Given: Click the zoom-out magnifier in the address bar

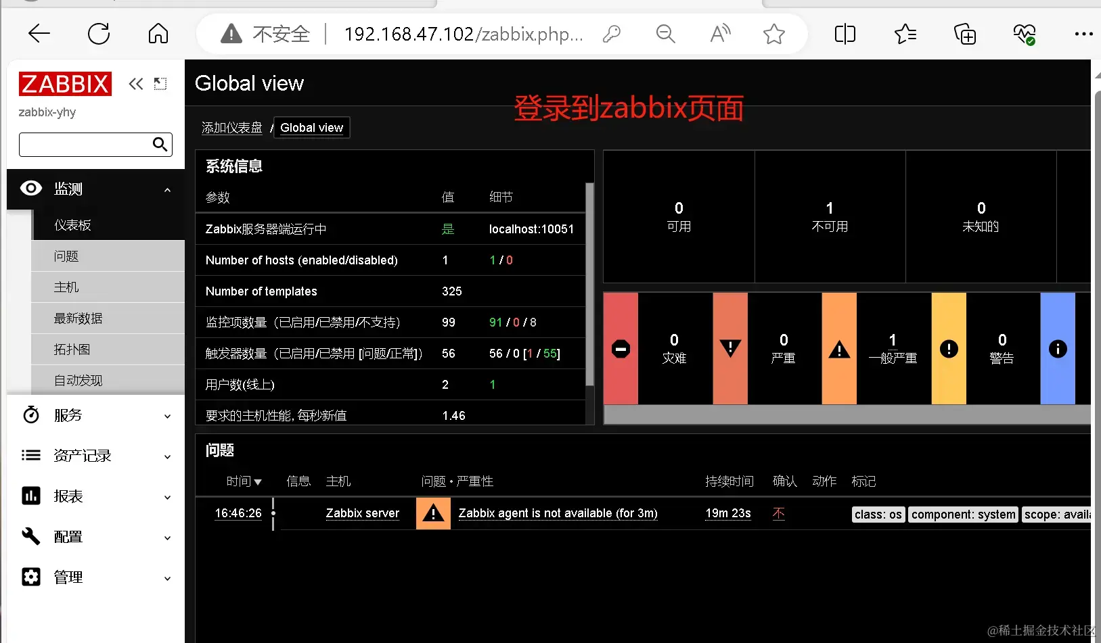Looking at the screenshot, I should (x=666, y=34).
